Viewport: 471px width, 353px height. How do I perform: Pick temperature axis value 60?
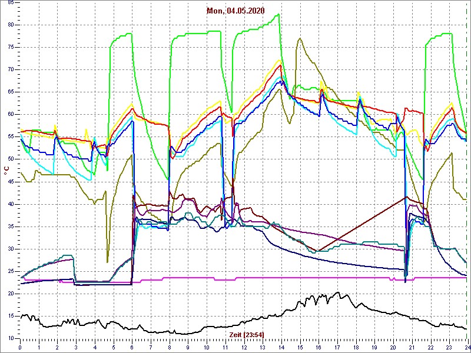(x=10, y=114)
